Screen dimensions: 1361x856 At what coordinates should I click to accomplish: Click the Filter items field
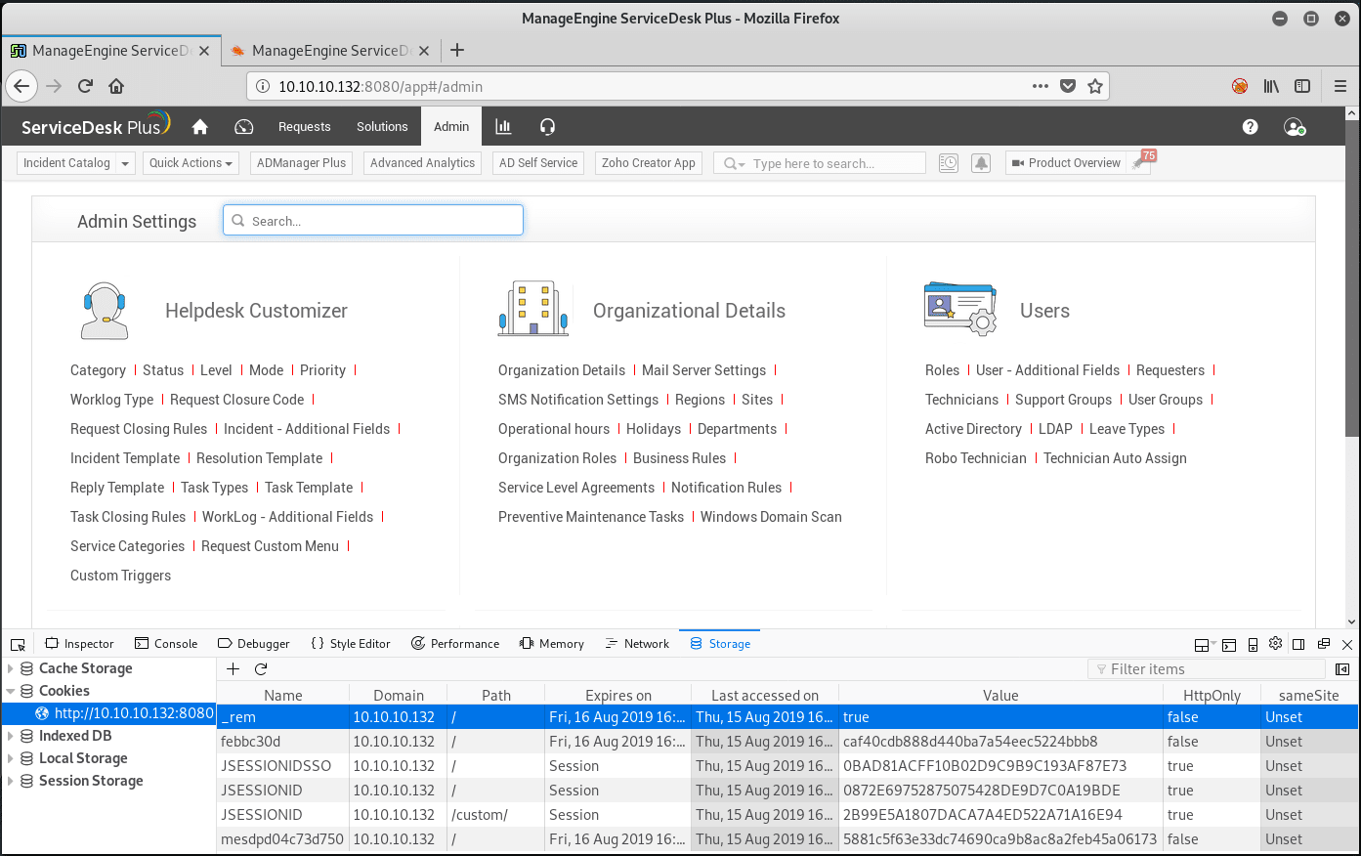pos(1206,669)
